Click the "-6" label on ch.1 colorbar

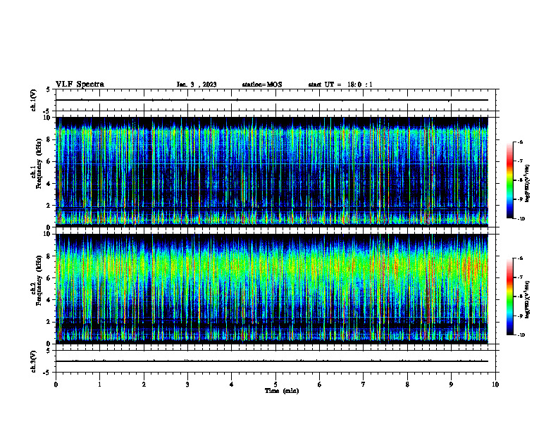coord(520,142)
